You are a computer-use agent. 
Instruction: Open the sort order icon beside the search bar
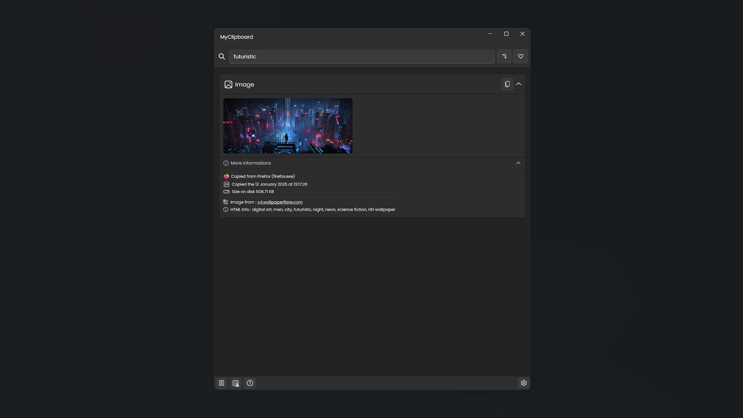click(504, 56)
